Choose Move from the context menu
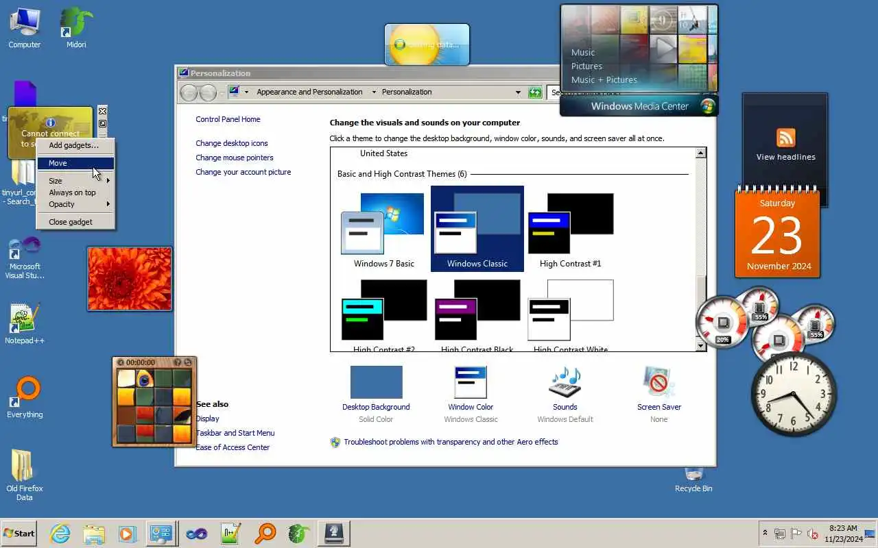The width and height of the screenshot is (878, 548). [x=75, y=163]
